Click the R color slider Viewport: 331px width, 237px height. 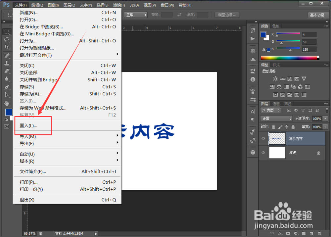pyautogui.click(x=288, y=33)
